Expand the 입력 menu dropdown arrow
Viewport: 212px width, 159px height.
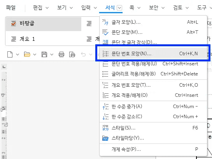pos(95,8)
